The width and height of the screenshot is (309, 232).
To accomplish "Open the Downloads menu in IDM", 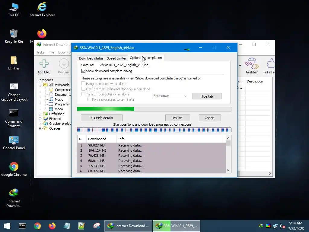I will click(64, 52).
